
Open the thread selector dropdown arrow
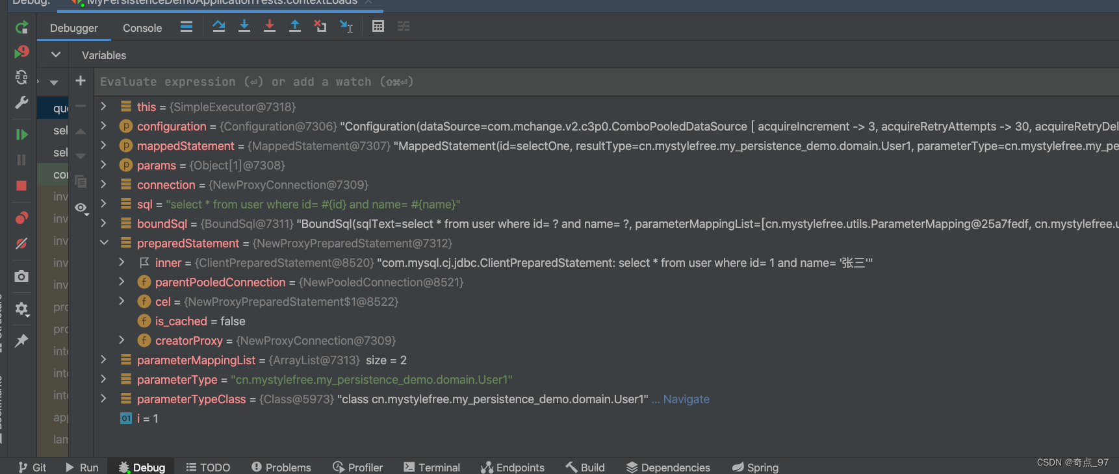coord(54,82)
